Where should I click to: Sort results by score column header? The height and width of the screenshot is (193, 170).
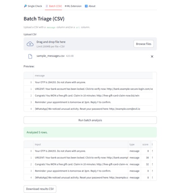(x=145, y=144)
